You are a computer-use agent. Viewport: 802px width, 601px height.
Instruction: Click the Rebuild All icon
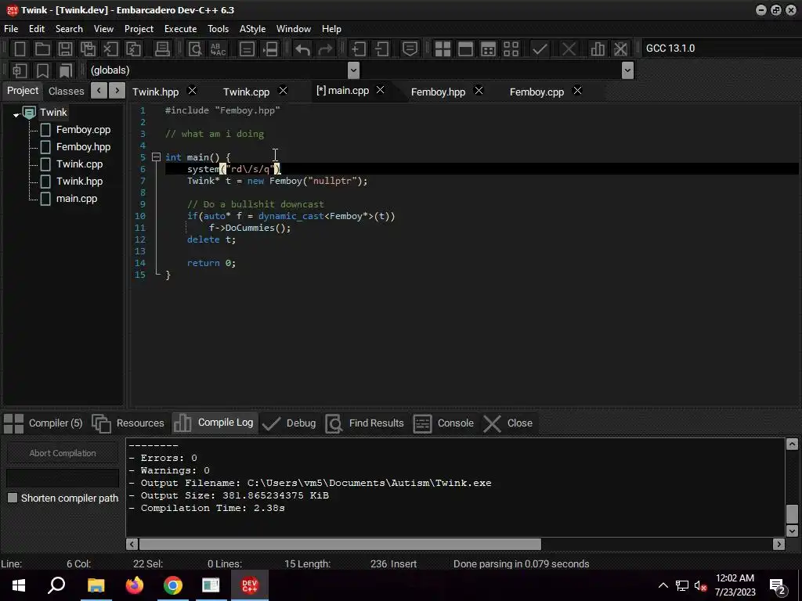pos(511,49)
